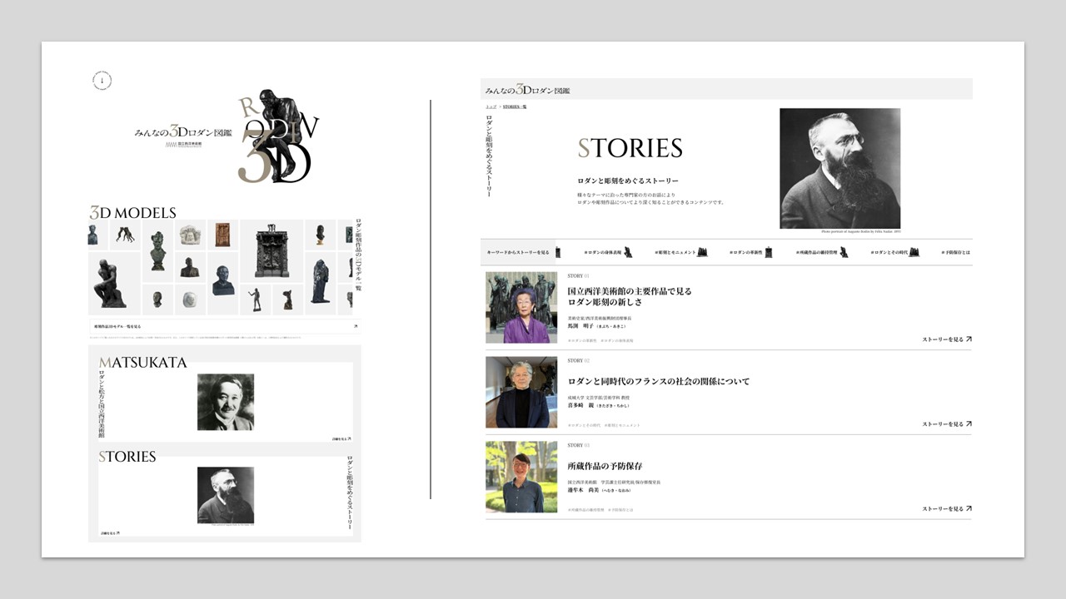Click the MATSUKATA section heading
Viewport: 1066px width, 599px height.
point(143,362)
